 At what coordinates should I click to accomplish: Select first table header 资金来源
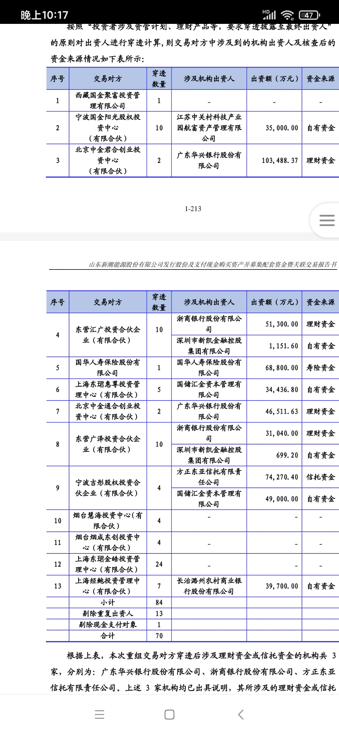click(321, 79)
